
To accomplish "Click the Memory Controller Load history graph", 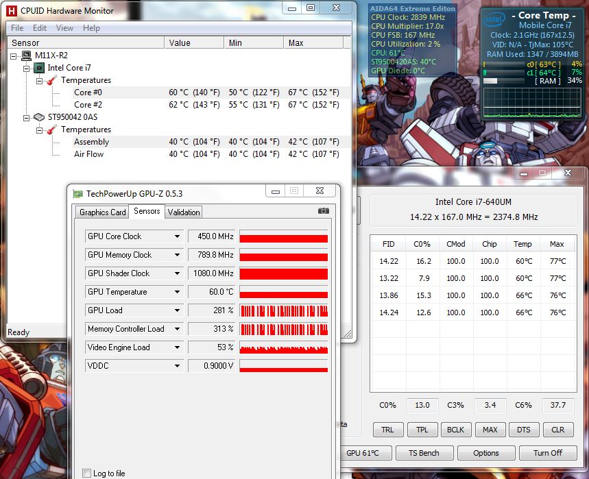I will point(284,329).
